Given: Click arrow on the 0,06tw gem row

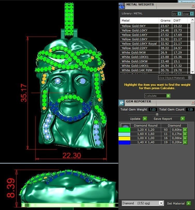Looking at the screenshot, I should [185, 138].
